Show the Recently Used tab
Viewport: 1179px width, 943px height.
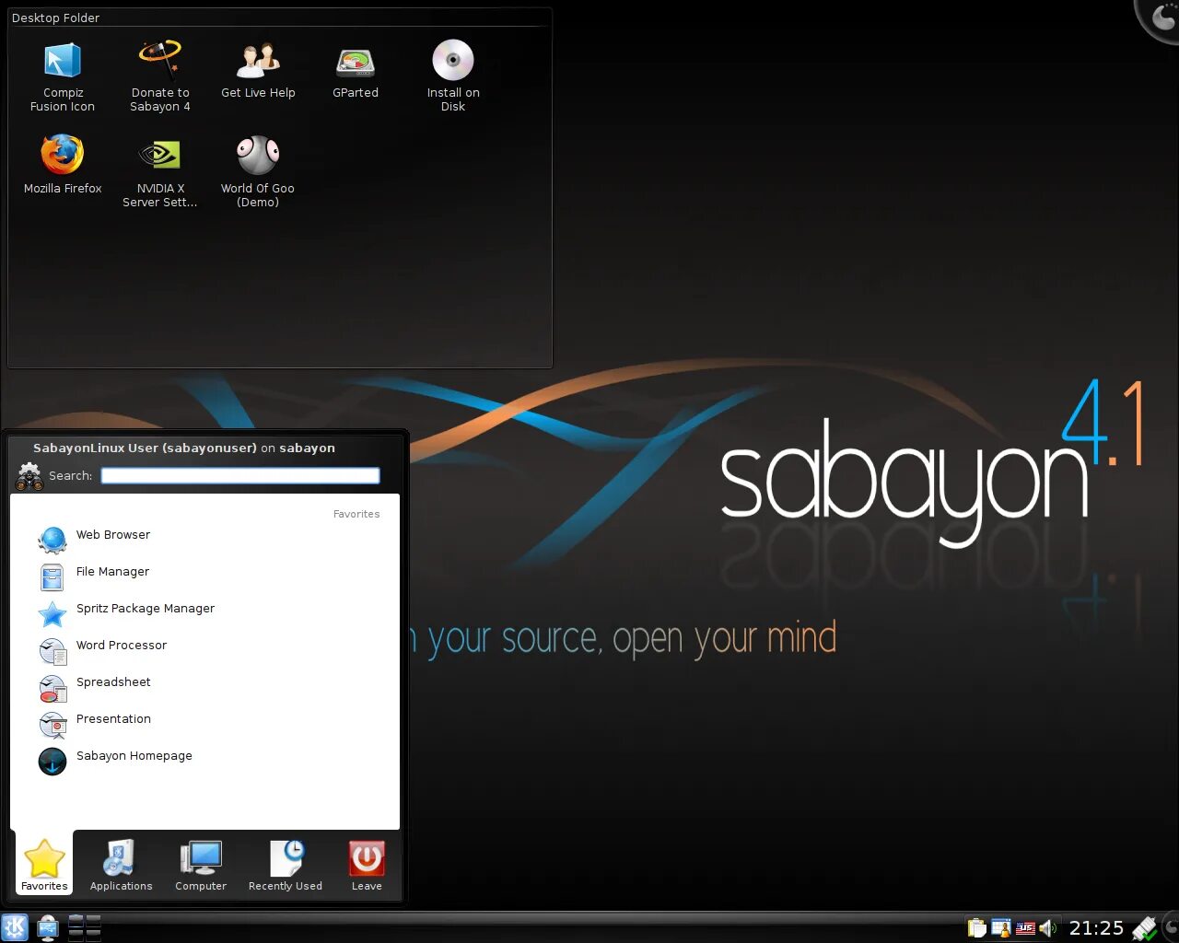tap(286, 866)
